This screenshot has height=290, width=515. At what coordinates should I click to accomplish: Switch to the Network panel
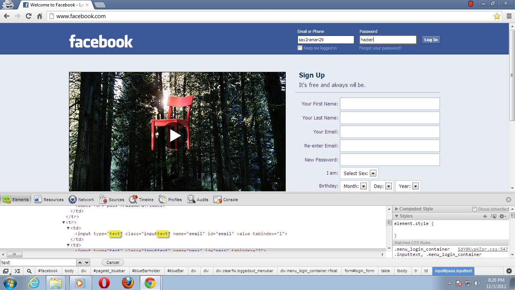pyautogui.click(x=81, y=200)
